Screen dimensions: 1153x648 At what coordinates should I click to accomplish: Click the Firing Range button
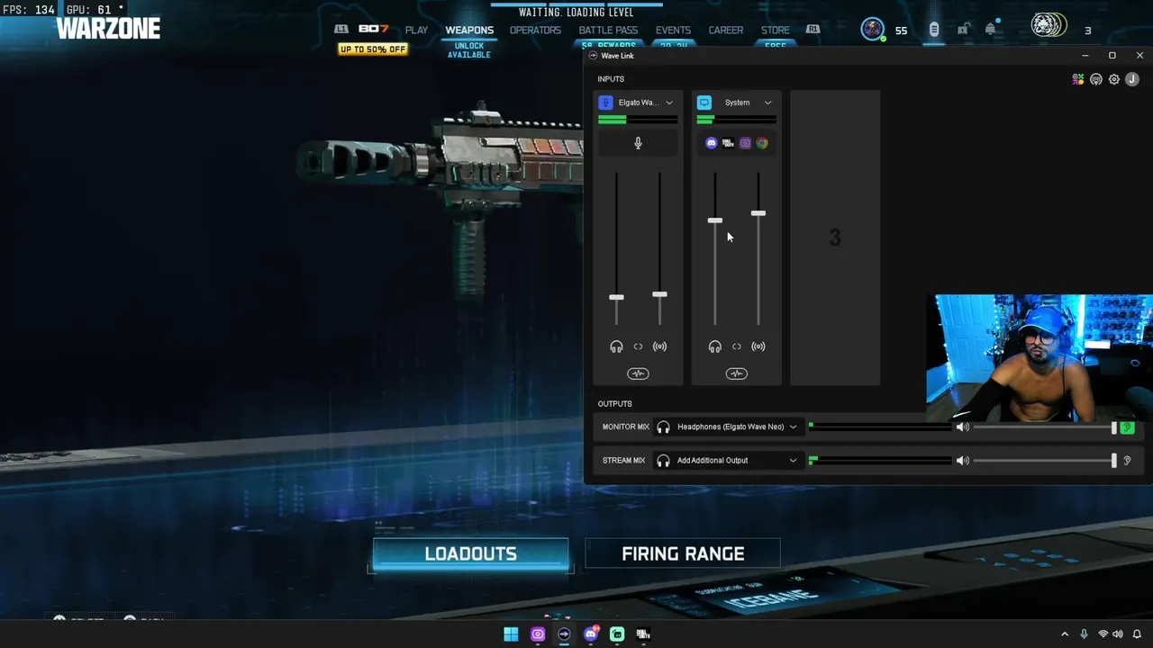pyautogui.click(x=683, y=553)
